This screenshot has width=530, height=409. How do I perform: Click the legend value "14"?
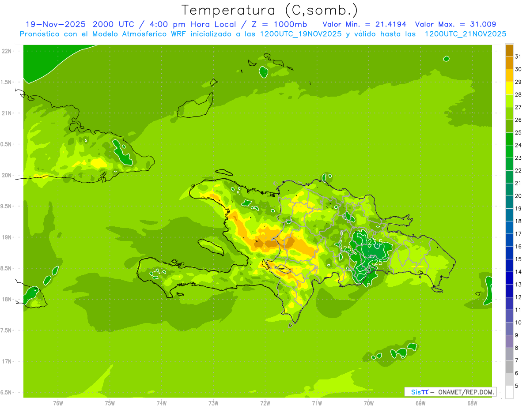pos(519,272)
